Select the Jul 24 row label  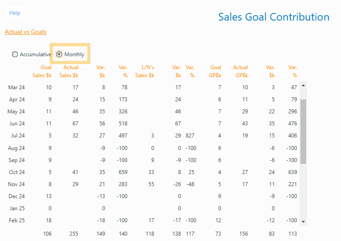coord(17,136)
